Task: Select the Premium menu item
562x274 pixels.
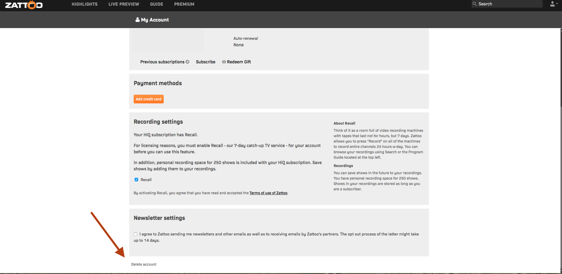Action: pyautogui.click(x=184, y=4)
